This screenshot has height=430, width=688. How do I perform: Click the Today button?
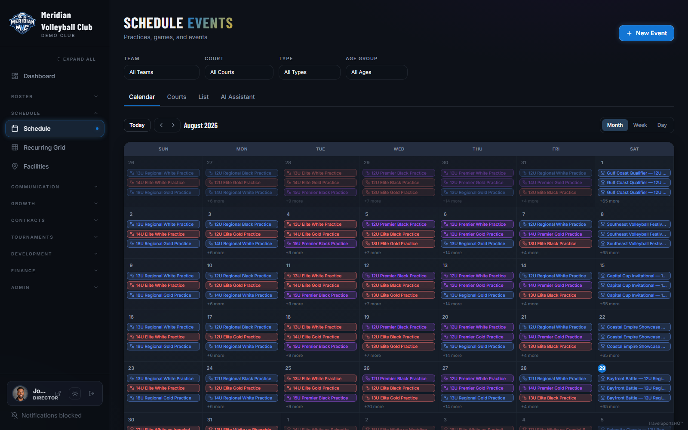coord(137,125)
